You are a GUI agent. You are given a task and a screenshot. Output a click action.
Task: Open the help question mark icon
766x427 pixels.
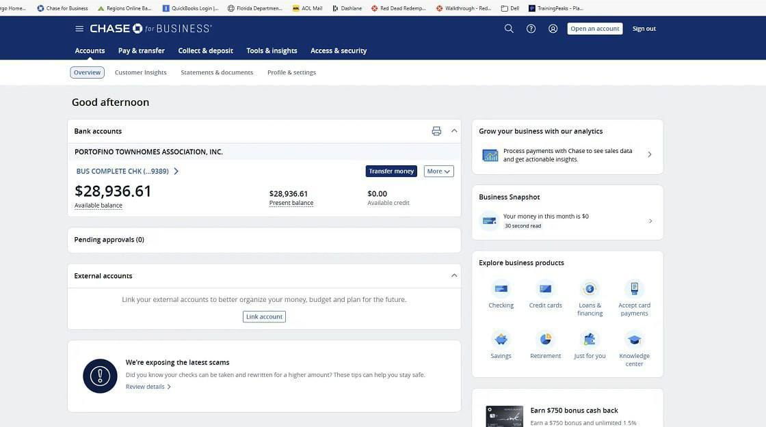point(531,29)
